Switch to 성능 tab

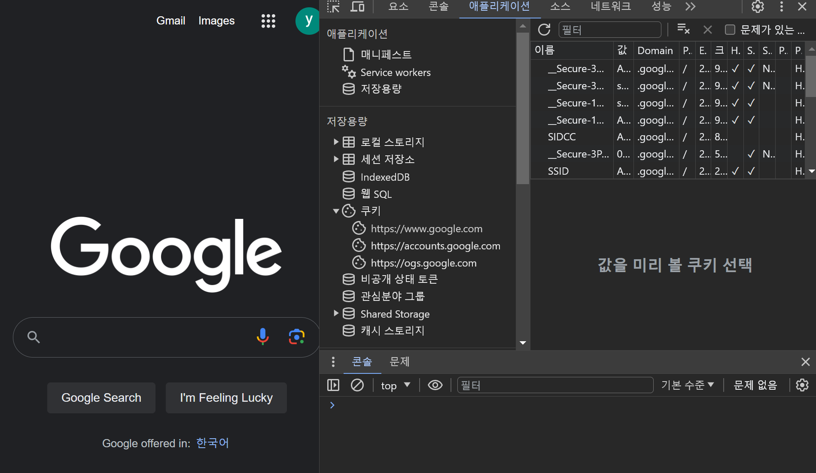coord(661,6)
